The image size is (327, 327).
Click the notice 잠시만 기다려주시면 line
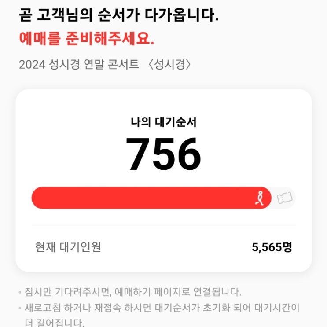coord(133,292)
